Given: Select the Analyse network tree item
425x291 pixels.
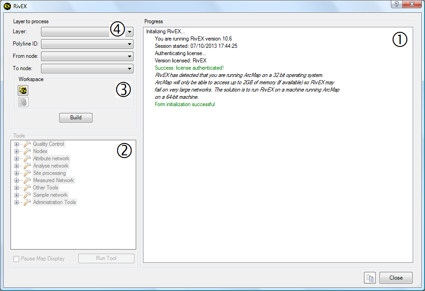Looking at the screenshot, I should (51, 166).
